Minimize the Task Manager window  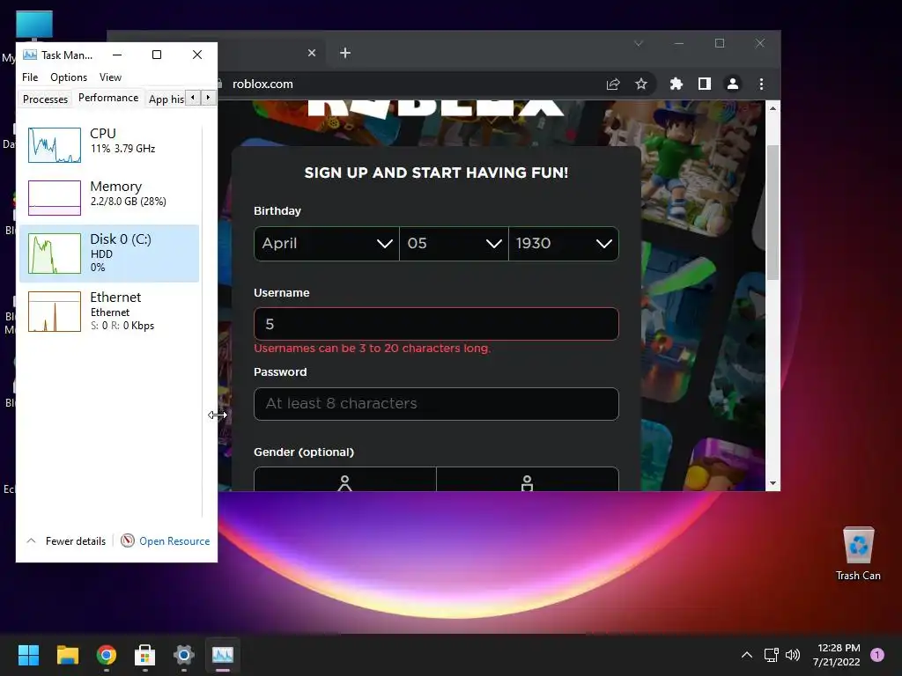click(x=117, y=55)
